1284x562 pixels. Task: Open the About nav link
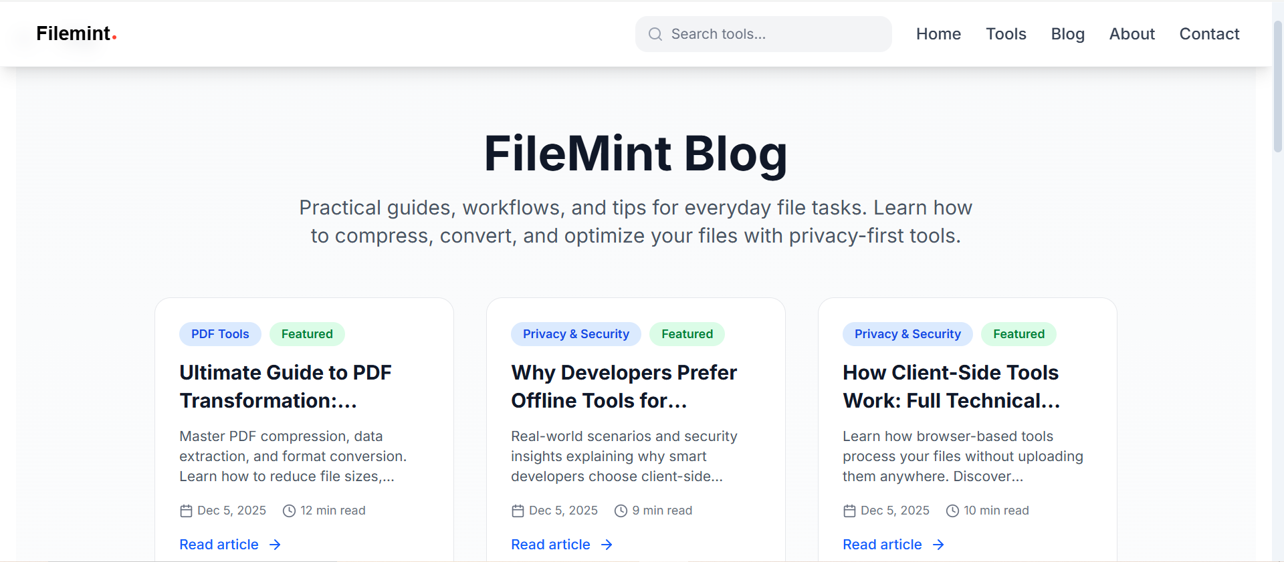[x=1132, y=34]
